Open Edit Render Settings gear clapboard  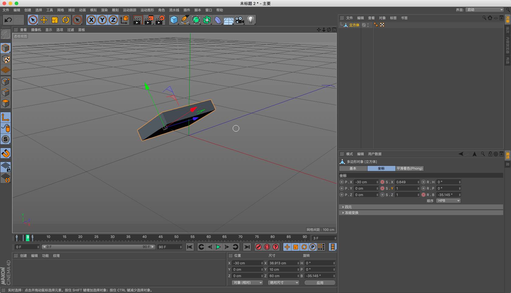pyautogui.click(x=160, y=20)
